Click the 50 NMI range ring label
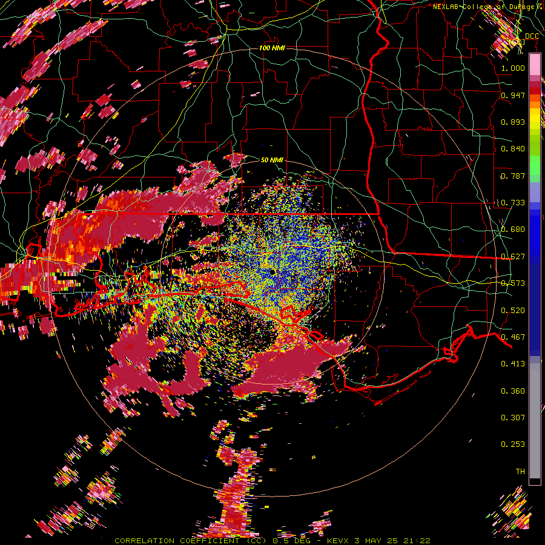This screenshot has width=545, height=545. (x=272, y=160)
